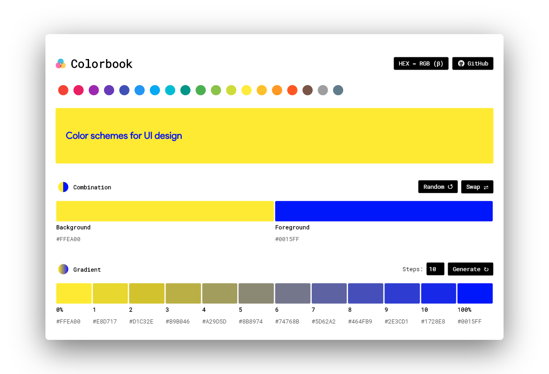Viewport: 549px width, 374px height.
Task: Open the GitHub link button
Action: click(x=473, y=64)
